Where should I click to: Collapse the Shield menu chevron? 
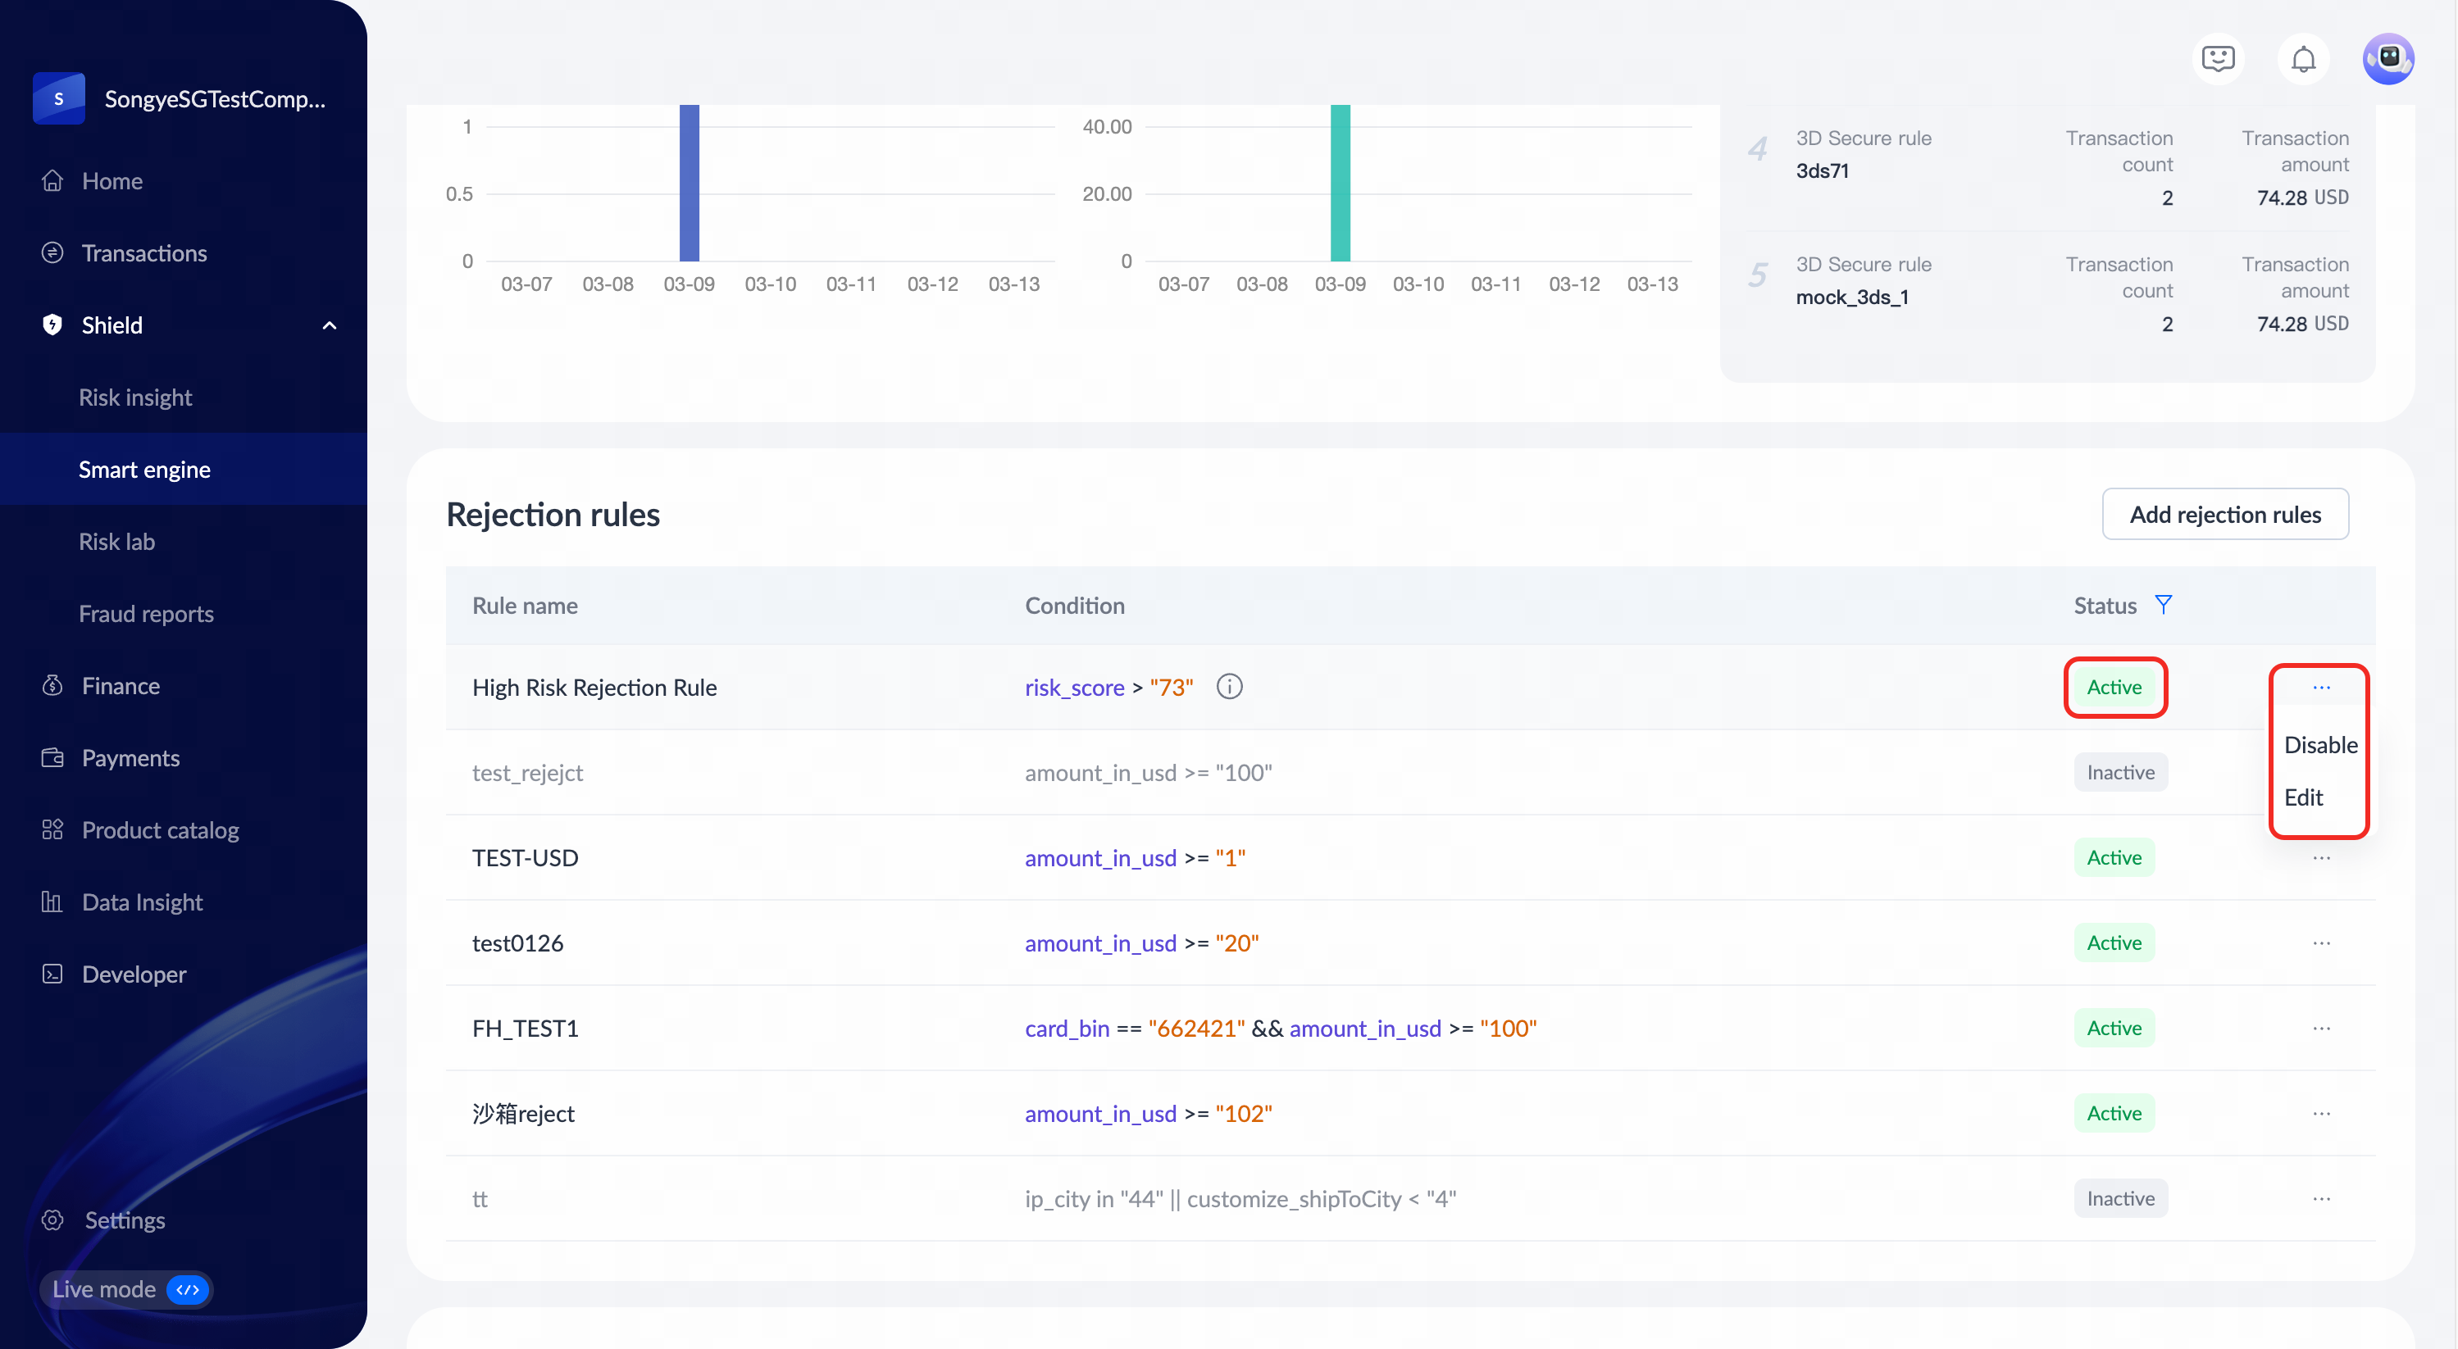pyautogui.click(x=330, y=325)
